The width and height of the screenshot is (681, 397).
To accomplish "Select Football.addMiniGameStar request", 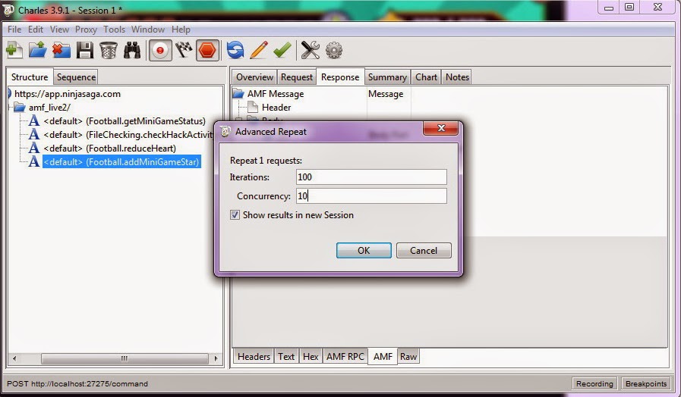I will 121,161.
